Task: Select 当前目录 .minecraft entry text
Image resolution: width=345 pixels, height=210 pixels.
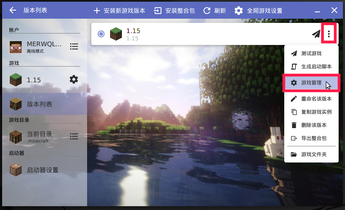Action: point(40,137)
